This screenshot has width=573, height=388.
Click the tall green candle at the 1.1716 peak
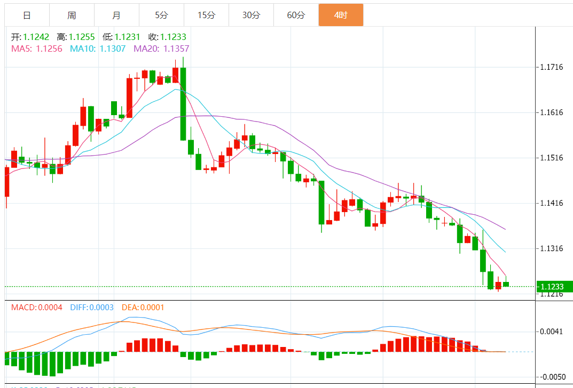(x=183, y=104)
